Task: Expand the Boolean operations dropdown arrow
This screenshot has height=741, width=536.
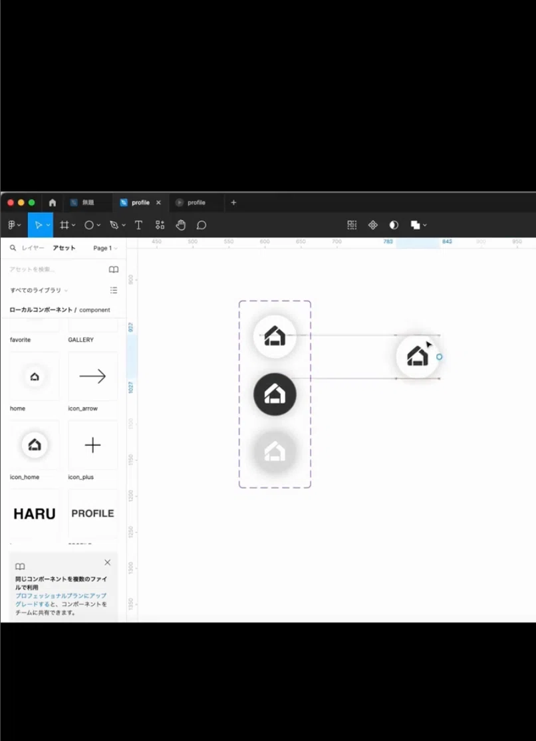Action: coord(424,225)
